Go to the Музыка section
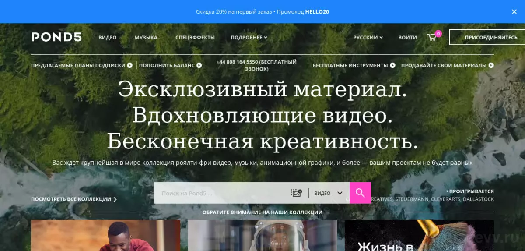 [146, 38]
